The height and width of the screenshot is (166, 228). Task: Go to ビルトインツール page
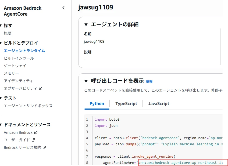pos(19,58)
